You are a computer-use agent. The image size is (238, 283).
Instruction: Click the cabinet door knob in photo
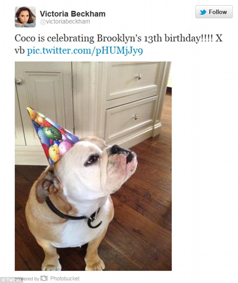18,82
